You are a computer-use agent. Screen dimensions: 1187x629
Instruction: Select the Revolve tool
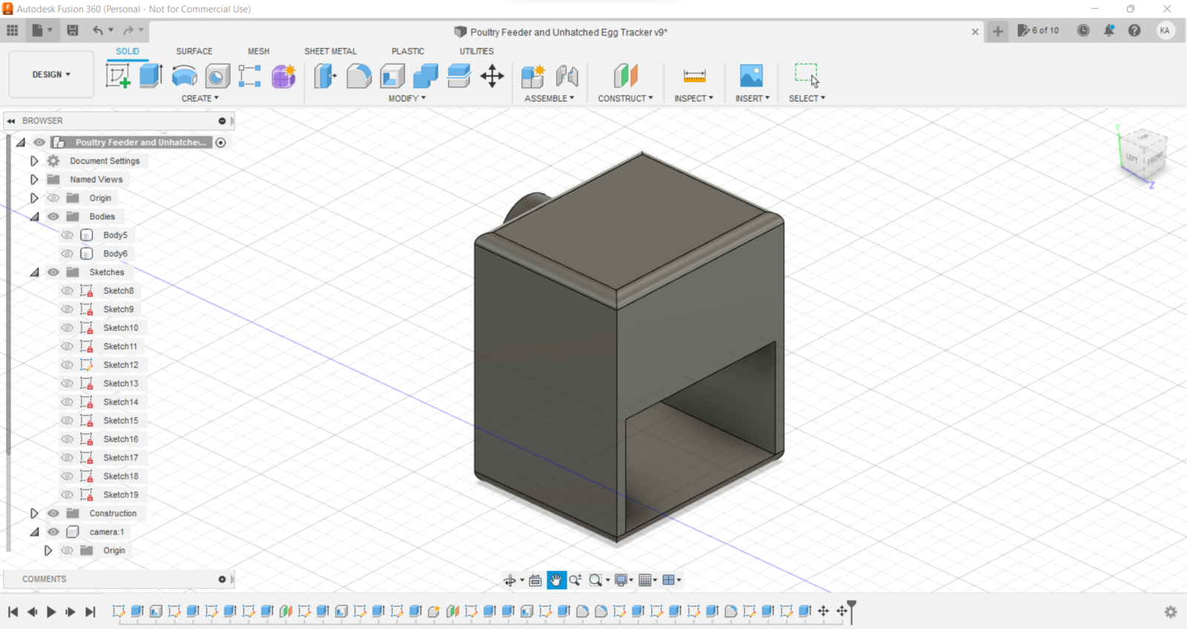[x=184, y=76]
